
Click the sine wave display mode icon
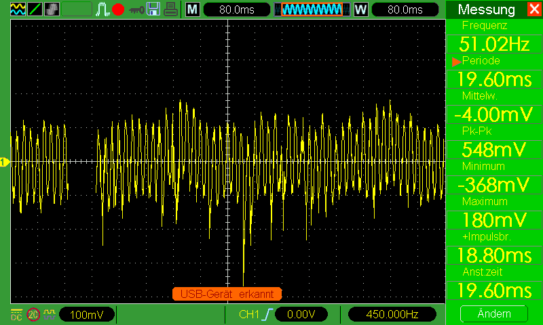[x=18, y=9]
